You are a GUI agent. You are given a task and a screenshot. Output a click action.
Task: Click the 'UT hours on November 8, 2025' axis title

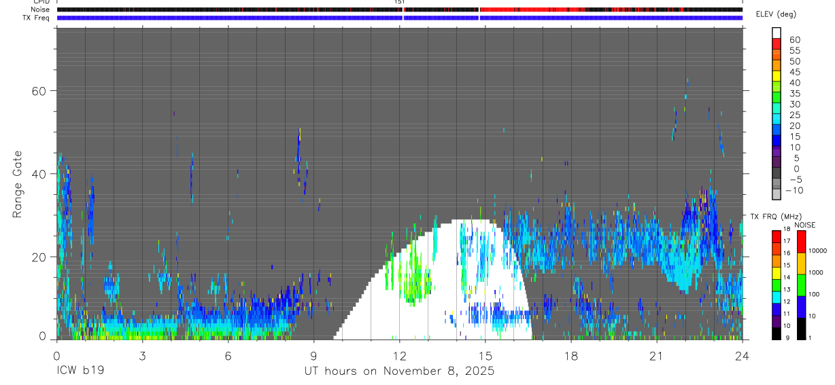point(399,371)
